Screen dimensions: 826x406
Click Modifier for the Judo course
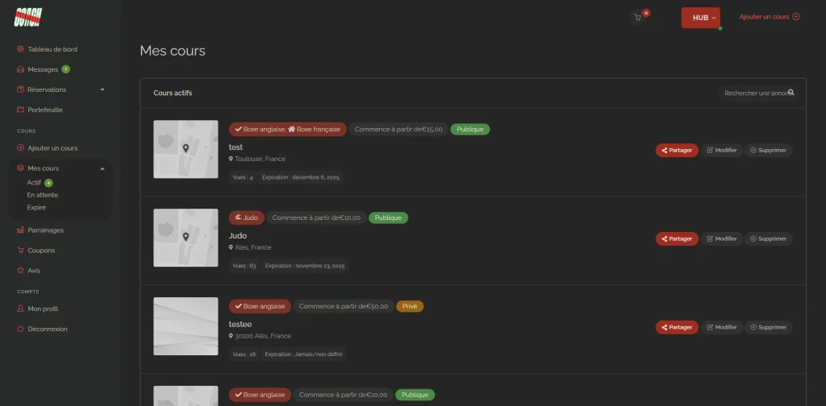pos(722,238)
